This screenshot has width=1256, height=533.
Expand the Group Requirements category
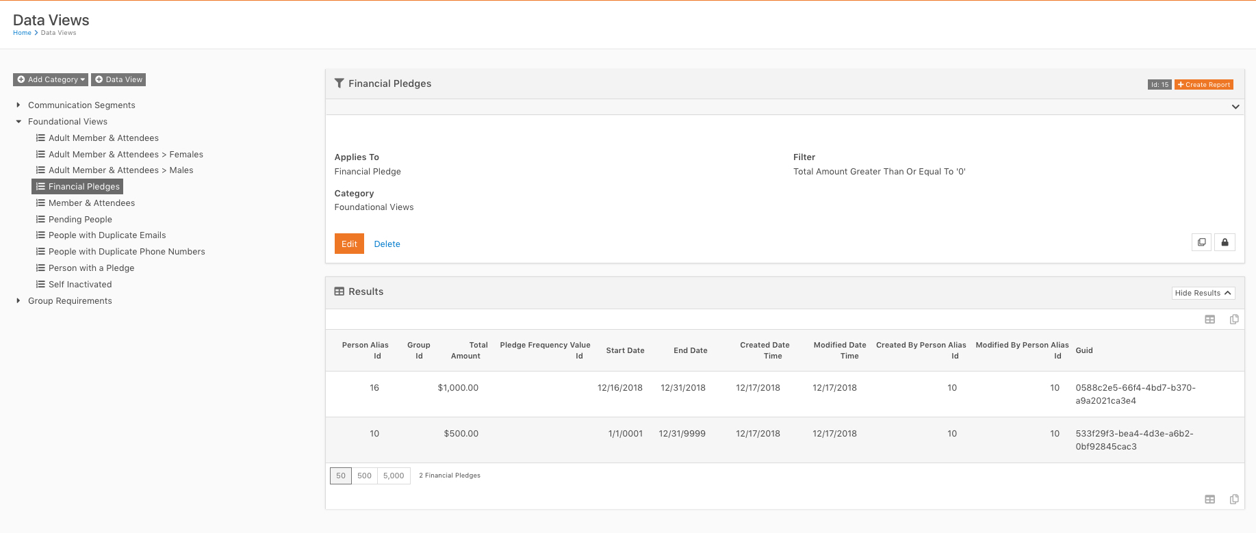(x=18, y=300)
